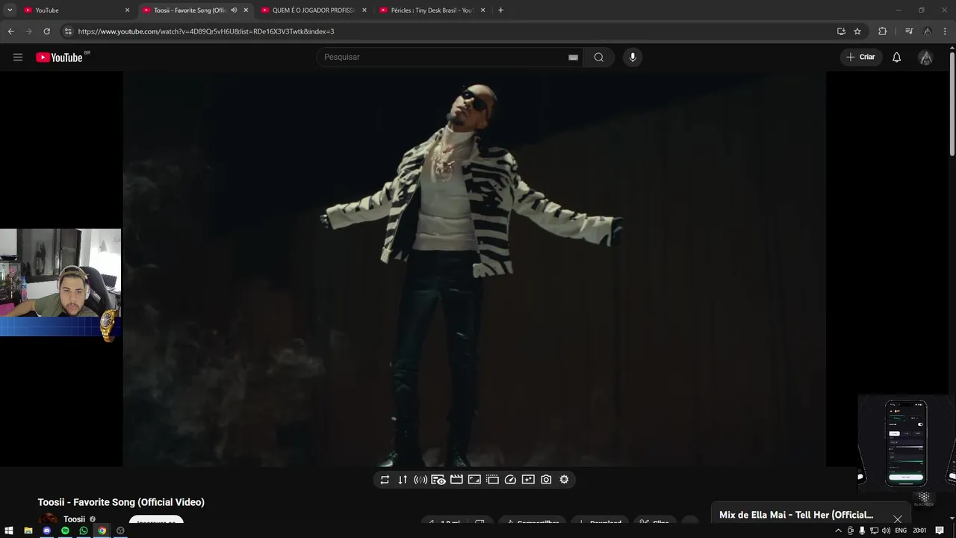Image resolution: width=956 pixels, height=538 pixels.
Task: Click the install app icon in address bar
Action: 841,31
